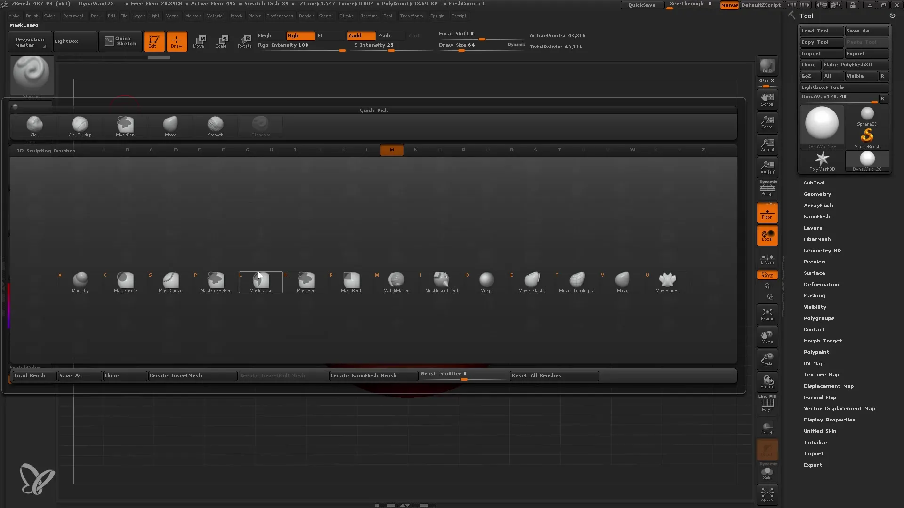Expand the Deformation section

tap(821, 284)
